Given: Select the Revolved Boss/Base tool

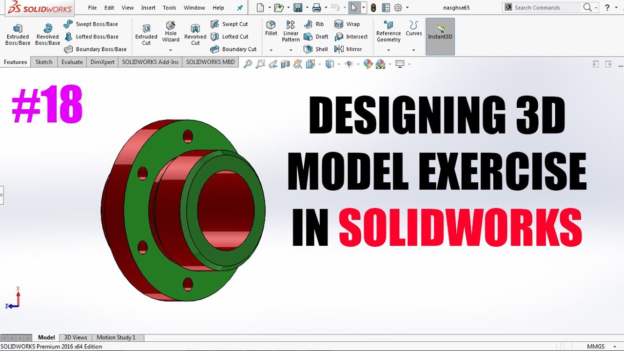Looking at the screenshot, I should [x=48, y=35].
